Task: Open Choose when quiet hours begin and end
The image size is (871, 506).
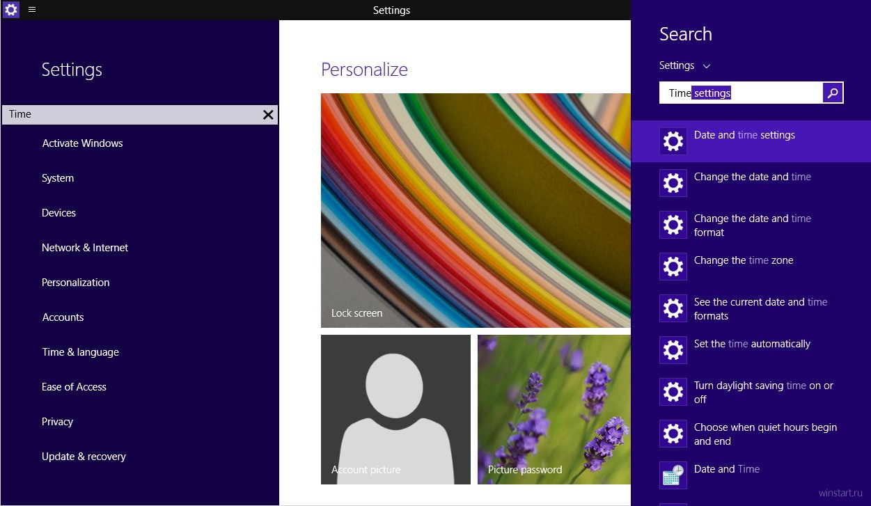Action: pos(751,434)
